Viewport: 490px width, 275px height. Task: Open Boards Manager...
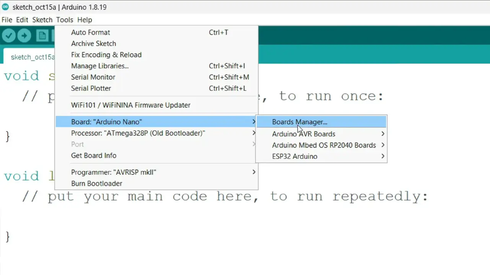click(x=321, y=122)
